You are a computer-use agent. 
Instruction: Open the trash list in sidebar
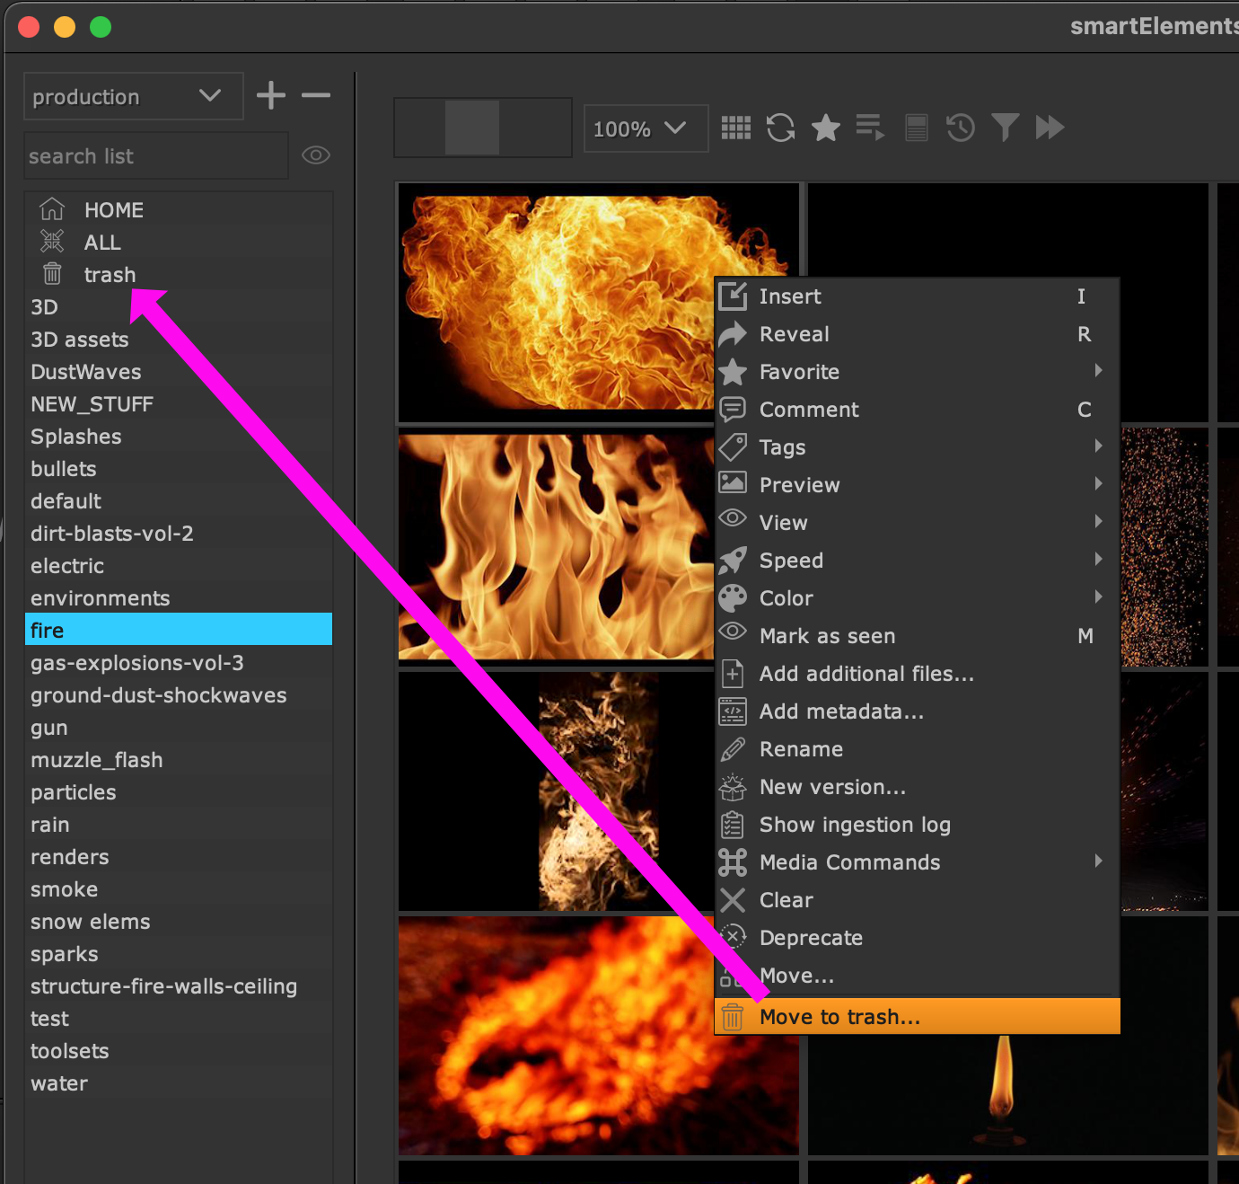click(110, 275)
